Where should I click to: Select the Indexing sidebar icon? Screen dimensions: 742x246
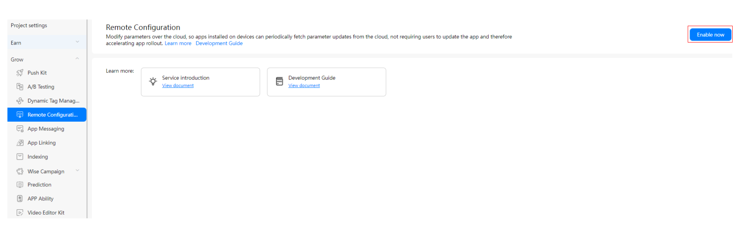click(x=20, y=156)
